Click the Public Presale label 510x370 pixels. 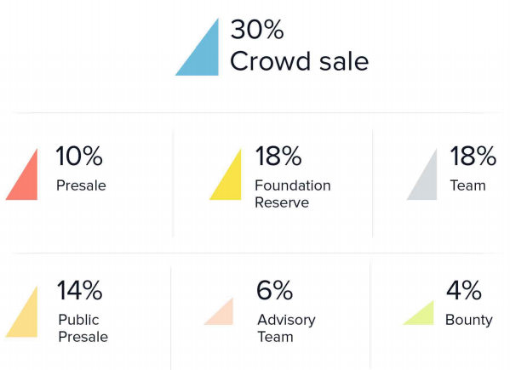pyautogui.click(x=83, y=328)
